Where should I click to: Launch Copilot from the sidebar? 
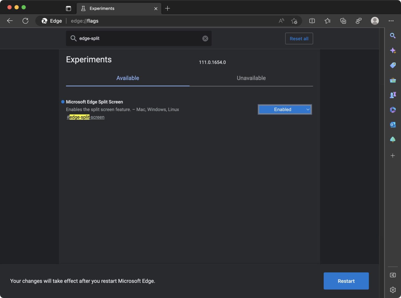(393, 50)
